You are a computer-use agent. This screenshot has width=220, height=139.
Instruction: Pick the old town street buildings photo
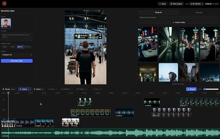point(189,72)
